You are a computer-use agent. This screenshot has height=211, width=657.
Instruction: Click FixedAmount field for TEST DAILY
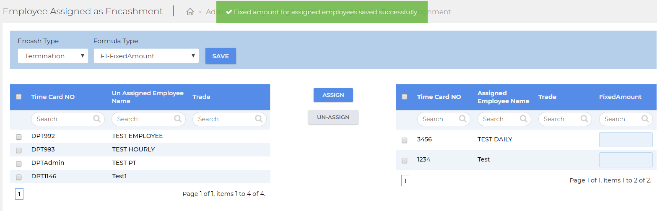pyautogui.click(x=626, y=140)
